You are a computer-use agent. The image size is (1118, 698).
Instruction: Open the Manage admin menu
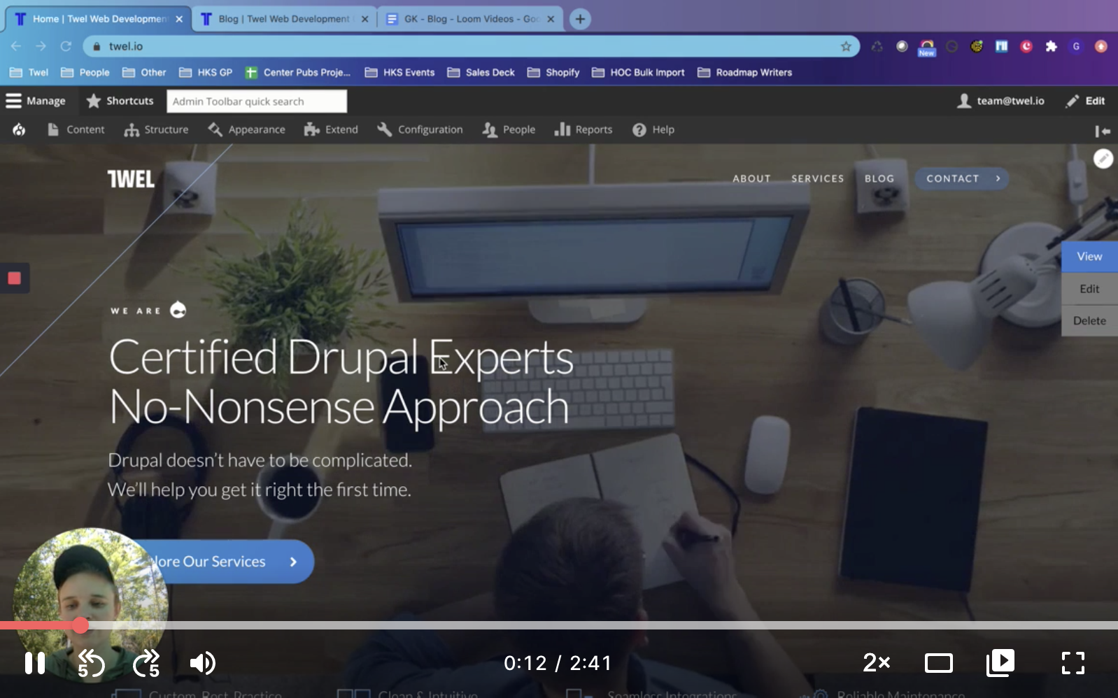(x=36, y=101)
